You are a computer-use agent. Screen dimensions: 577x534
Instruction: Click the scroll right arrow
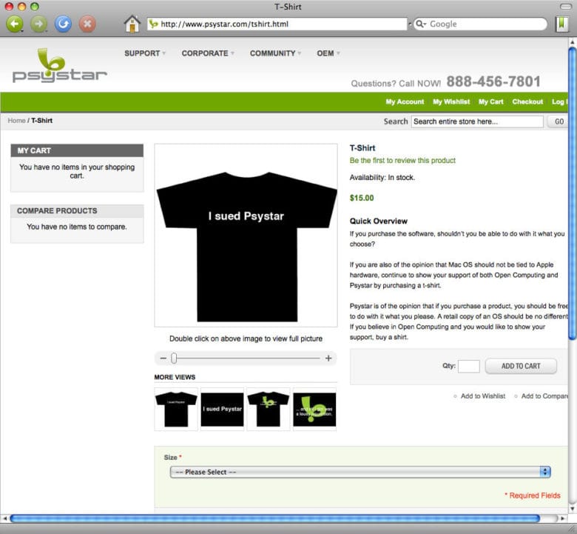click(x=562, y=518)
